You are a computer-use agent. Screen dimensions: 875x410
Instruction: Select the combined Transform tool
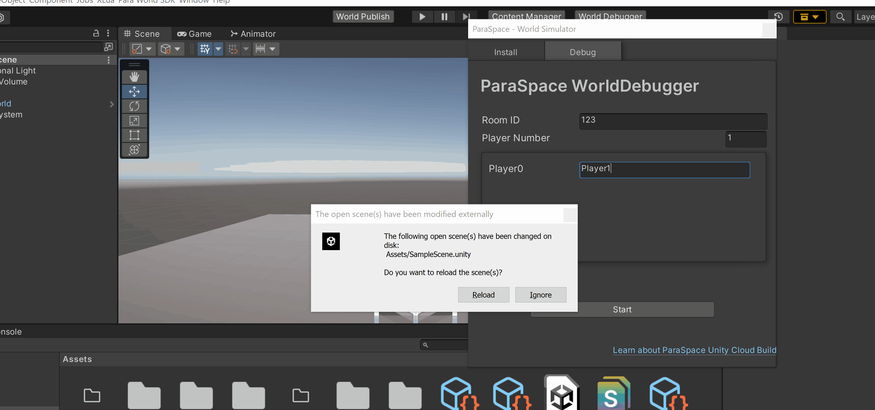(x=134, y=149)
